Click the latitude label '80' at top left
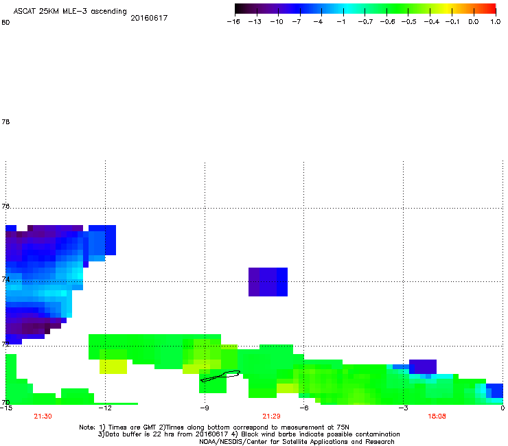 tap(5, 23)
